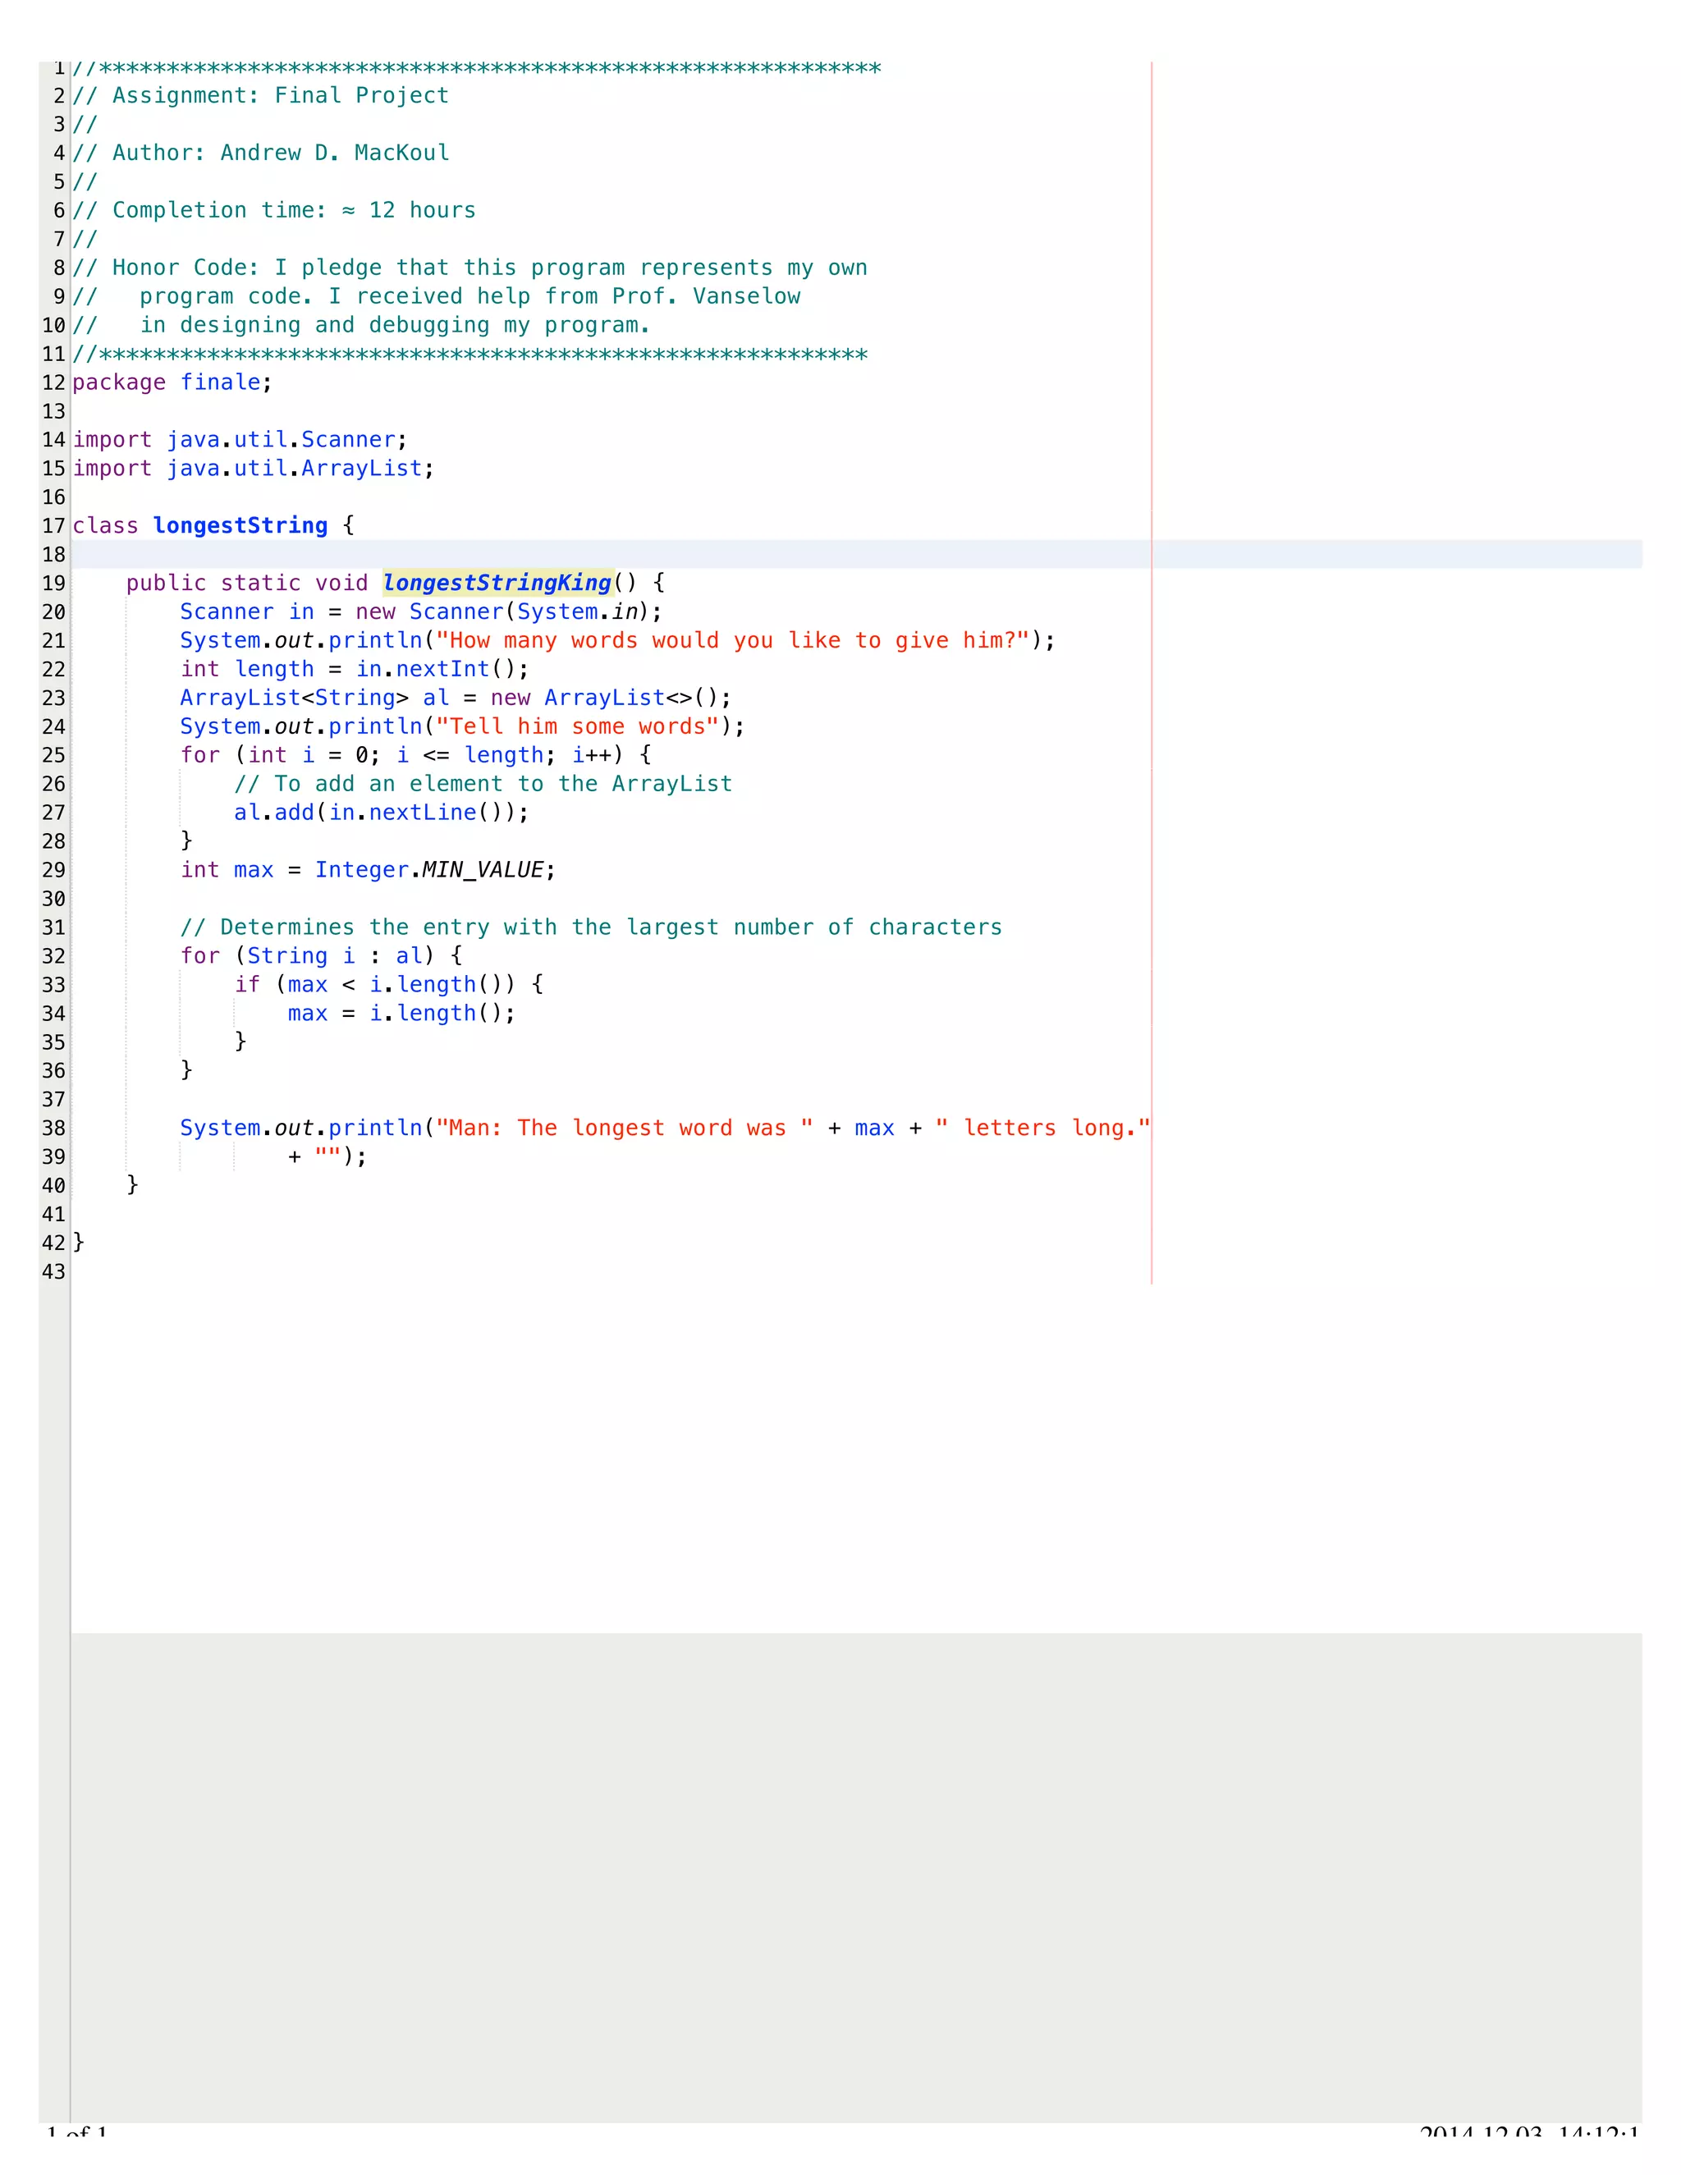Click the string " letters long."
This screenshot has width=1681, height=2175.
coord(1042,1128)
